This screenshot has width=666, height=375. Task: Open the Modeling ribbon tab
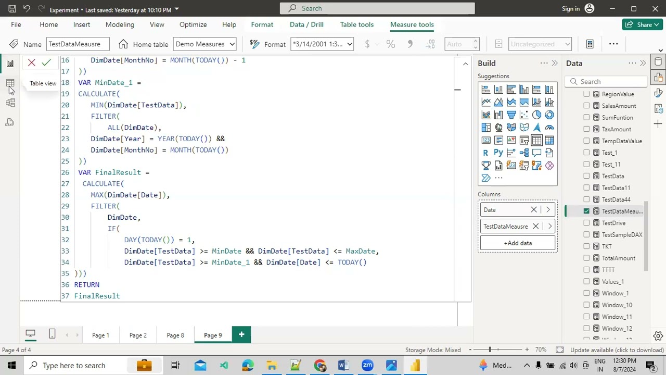pyautogui.click(x=120, y=24)
